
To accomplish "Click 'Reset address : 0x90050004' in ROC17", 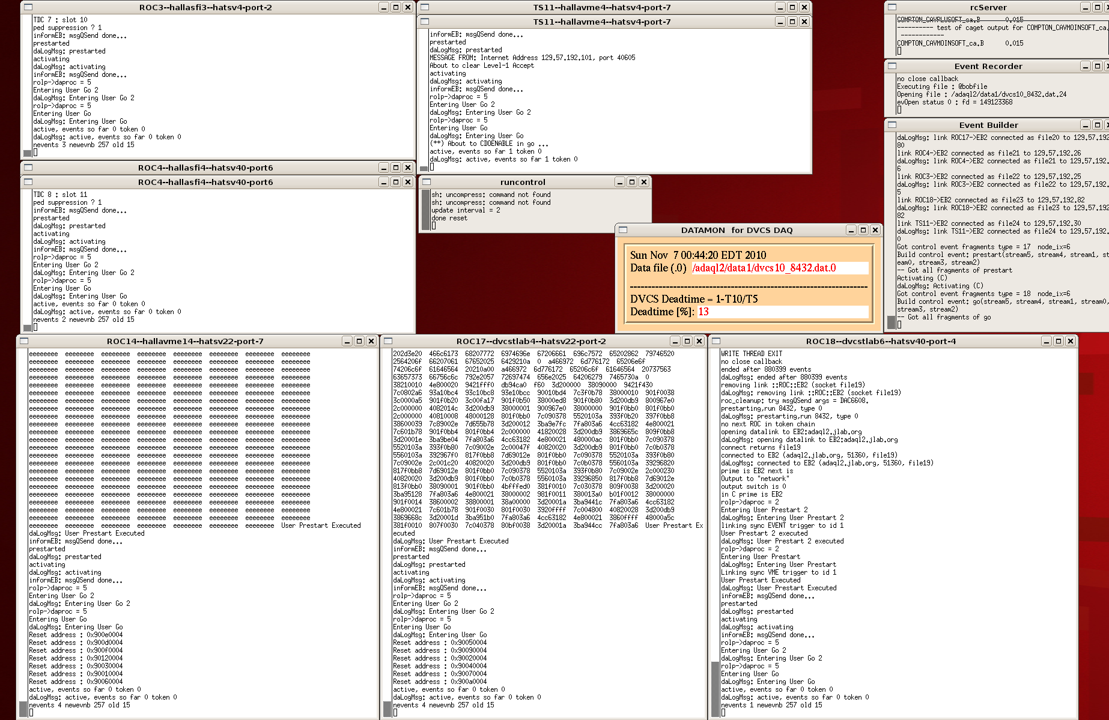I will point(440,643).
